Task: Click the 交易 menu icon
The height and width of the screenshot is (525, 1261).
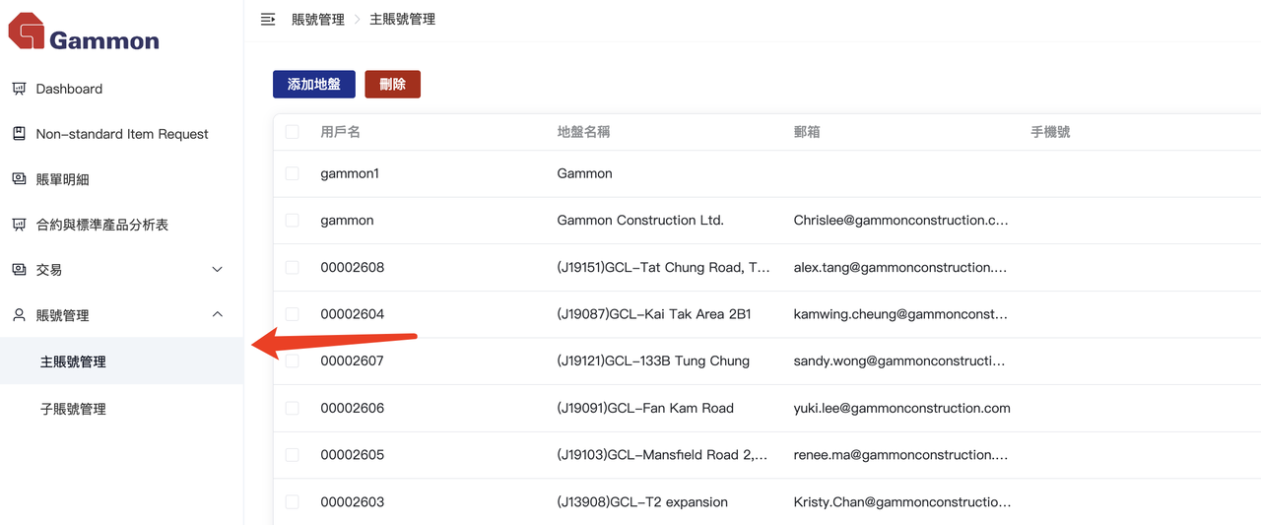Action: click(x=19, y=270)
